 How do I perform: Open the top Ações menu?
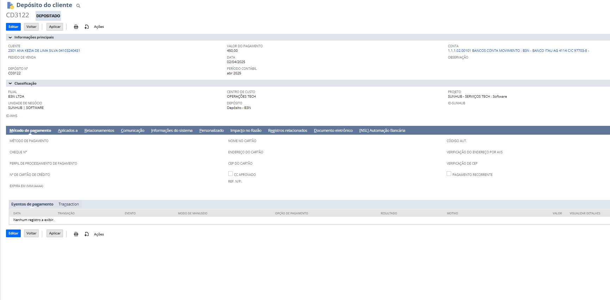[x=99, y=27]
